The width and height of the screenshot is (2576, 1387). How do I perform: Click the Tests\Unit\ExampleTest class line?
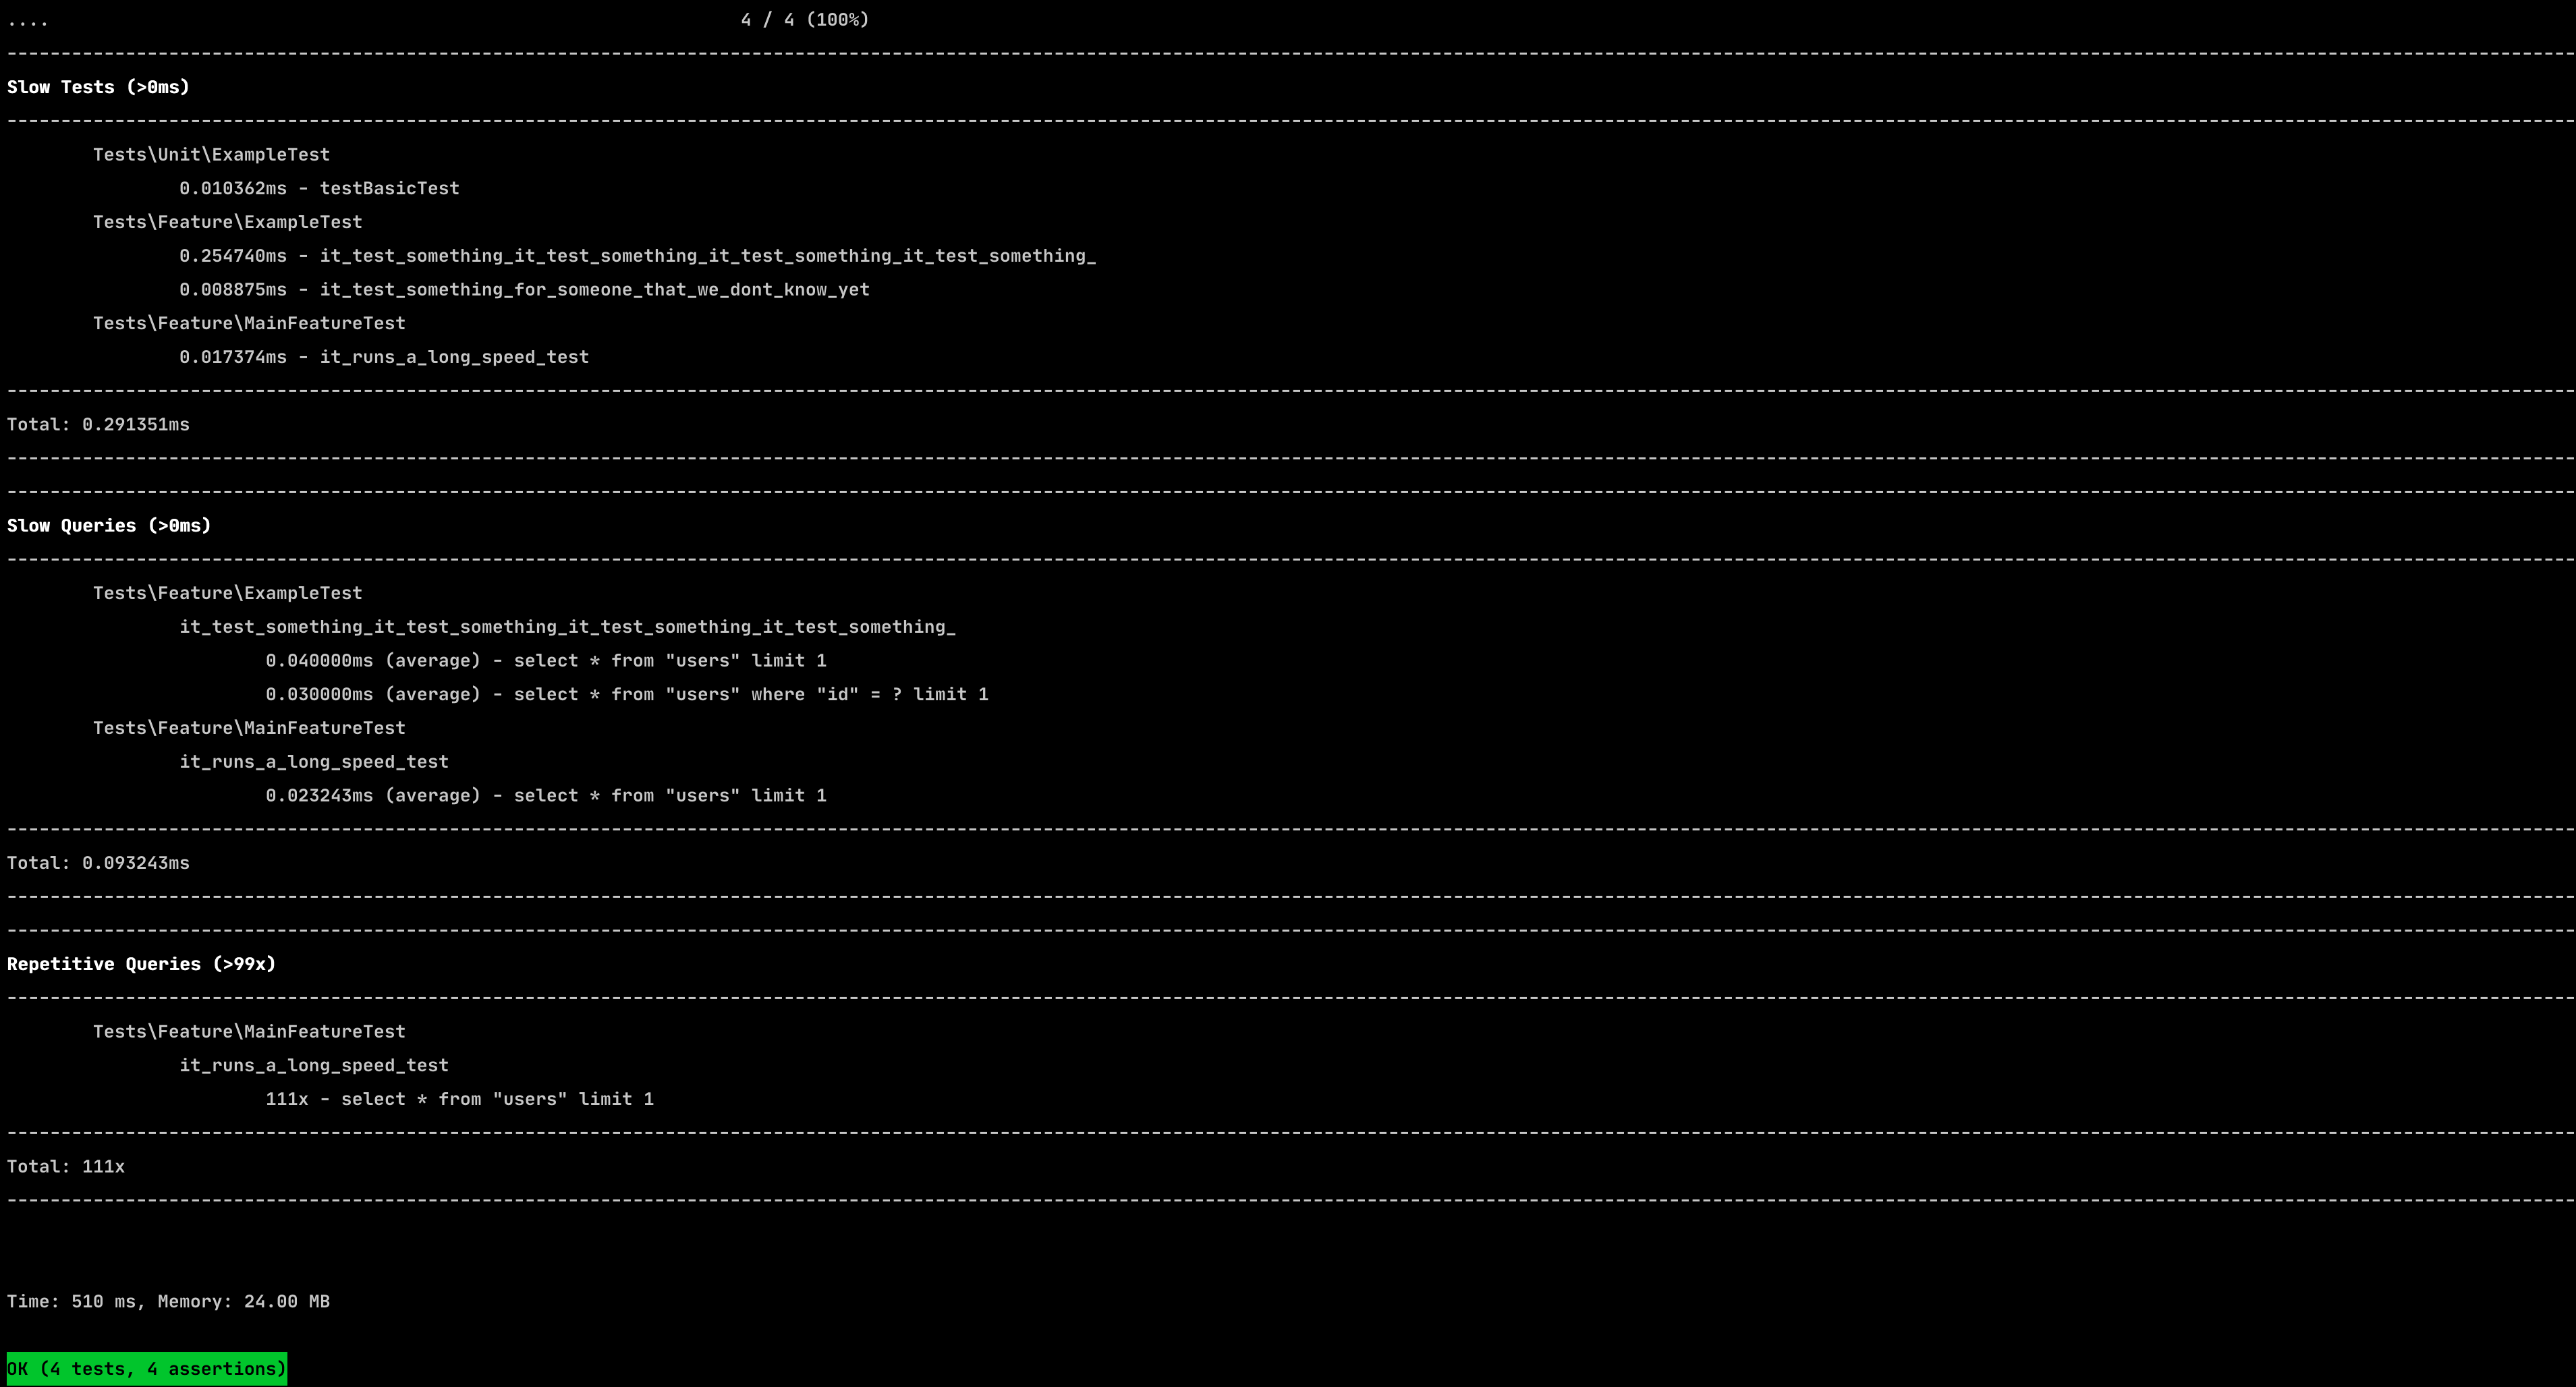(x=211, y=154)
